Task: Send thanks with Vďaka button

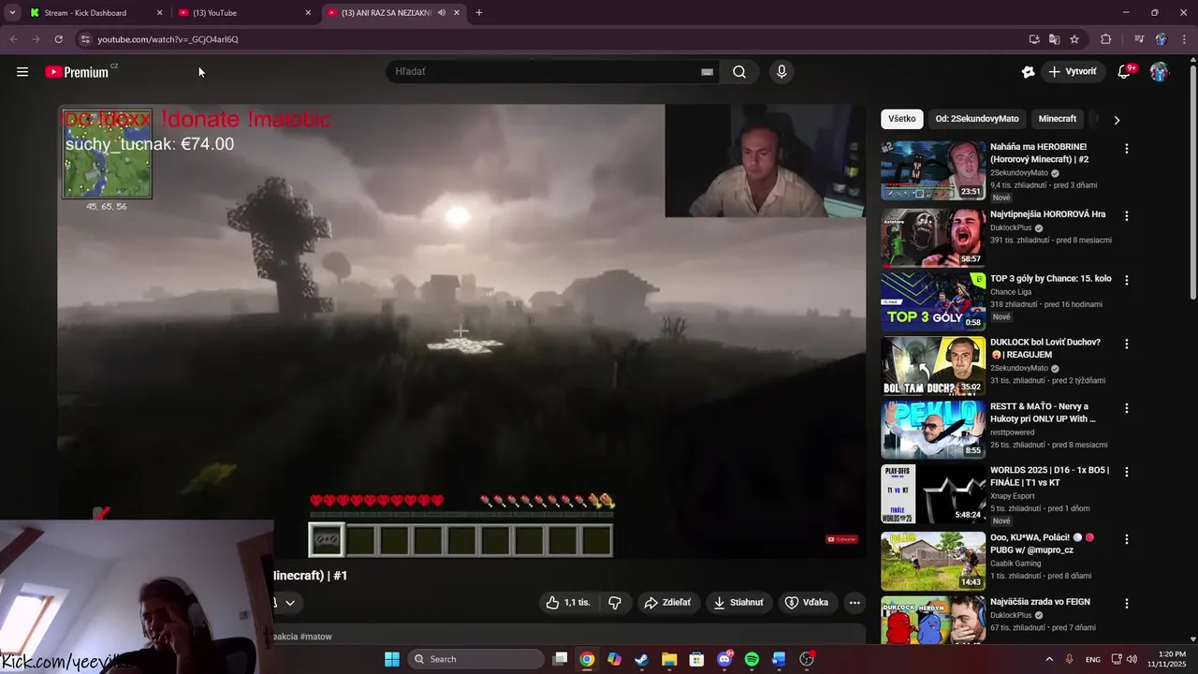Action: pyautogui.click(x=807, y=603)
